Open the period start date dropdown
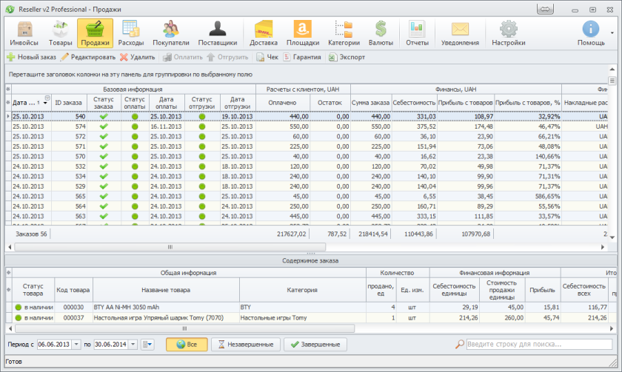 76,345
